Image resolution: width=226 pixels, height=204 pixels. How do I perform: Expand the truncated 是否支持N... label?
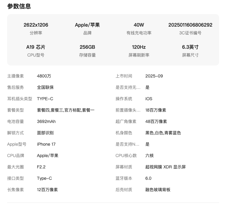point(127,144)
